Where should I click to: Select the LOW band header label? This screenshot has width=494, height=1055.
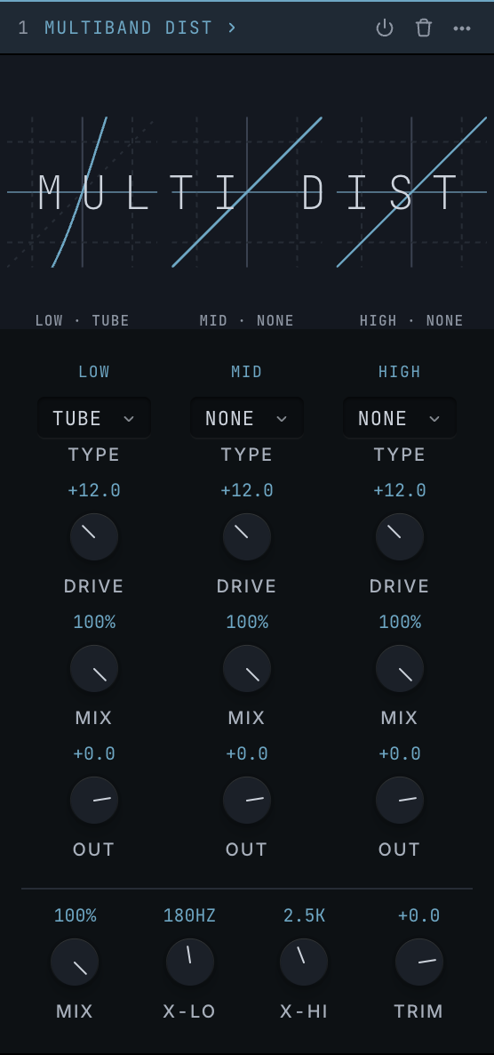tap(94, 372)
